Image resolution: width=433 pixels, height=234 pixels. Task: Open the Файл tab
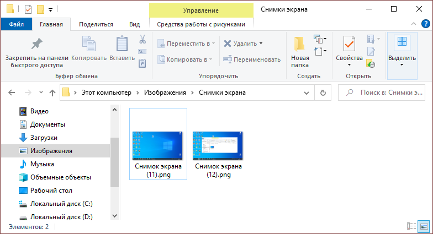click(x=17, y=24)
